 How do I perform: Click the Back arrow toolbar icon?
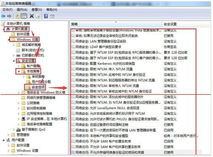[x=3, y=16]
